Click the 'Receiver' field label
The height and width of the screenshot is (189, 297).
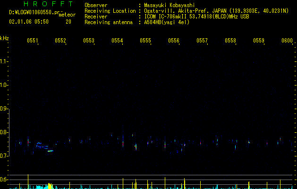click(96, 17)
